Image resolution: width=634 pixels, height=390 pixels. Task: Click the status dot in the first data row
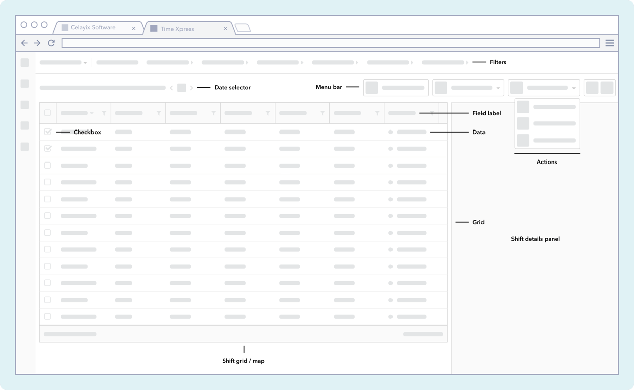[x=390, y=132]
